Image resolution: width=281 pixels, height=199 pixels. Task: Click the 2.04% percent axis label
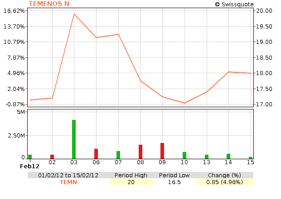tap(16, 89)
